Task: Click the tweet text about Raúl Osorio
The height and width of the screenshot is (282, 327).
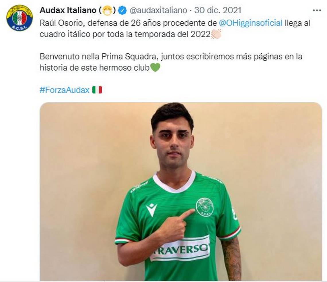Action: click(x=175, y=29)
